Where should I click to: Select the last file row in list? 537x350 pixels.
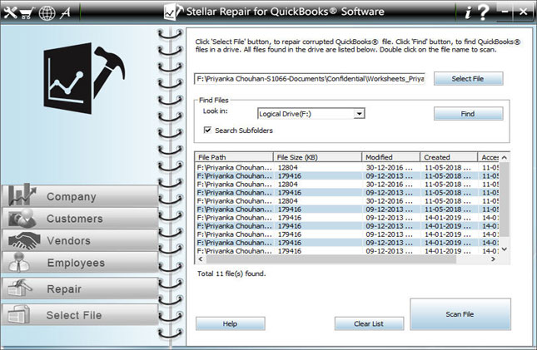pyautogui.click(x=347, y=251)
